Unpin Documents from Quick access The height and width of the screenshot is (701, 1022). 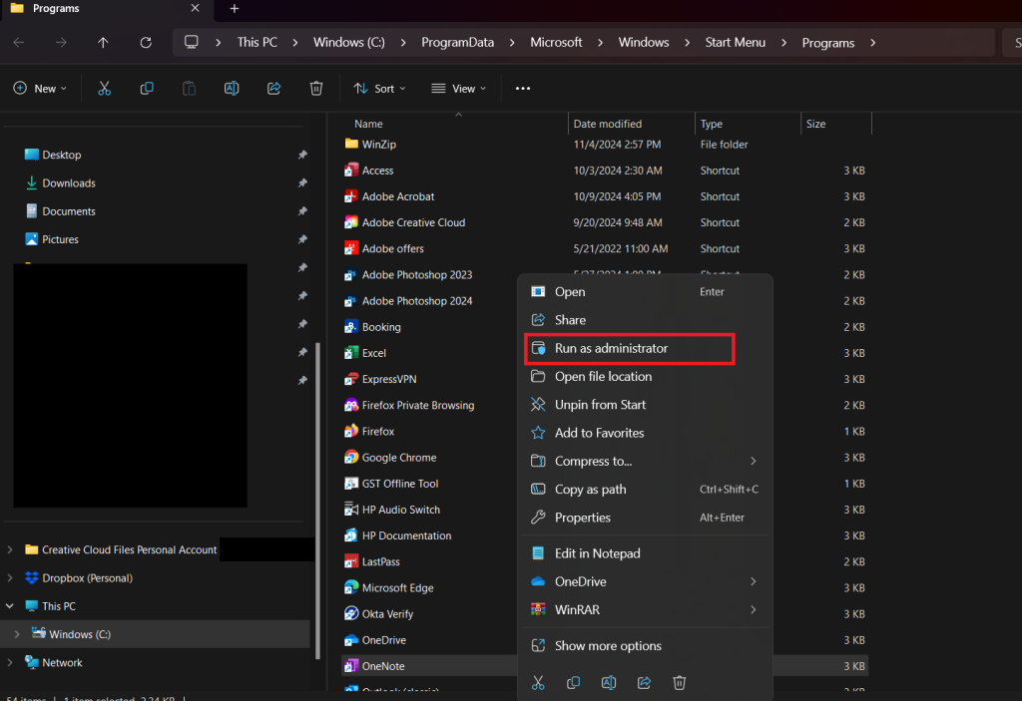pyautogui.click(x=302, y=210)
